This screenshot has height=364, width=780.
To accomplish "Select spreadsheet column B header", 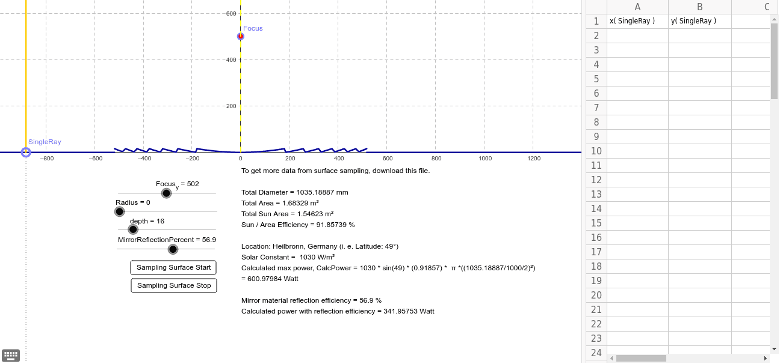I will 700,7.
